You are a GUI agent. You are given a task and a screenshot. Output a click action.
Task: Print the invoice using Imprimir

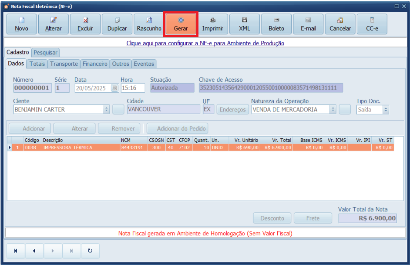point(212,24)
